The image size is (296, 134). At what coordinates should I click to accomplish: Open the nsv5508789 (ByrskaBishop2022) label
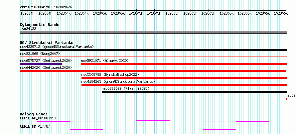110,74
